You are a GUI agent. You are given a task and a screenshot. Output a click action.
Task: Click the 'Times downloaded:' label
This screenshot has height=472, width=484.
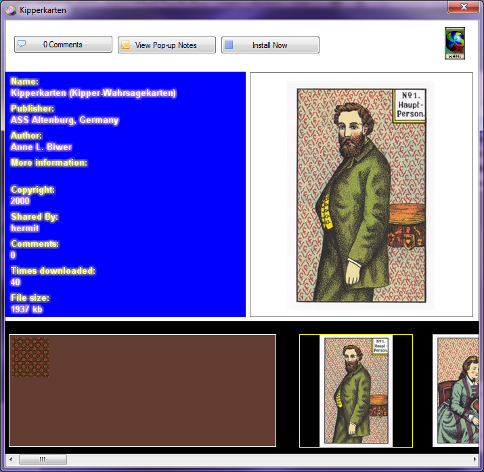[x=53, y=270]
